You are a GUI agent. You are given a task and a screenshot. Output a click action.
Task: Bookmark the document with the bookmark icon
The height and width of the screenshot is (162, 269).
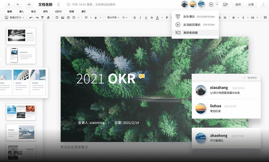coord(59,5)
